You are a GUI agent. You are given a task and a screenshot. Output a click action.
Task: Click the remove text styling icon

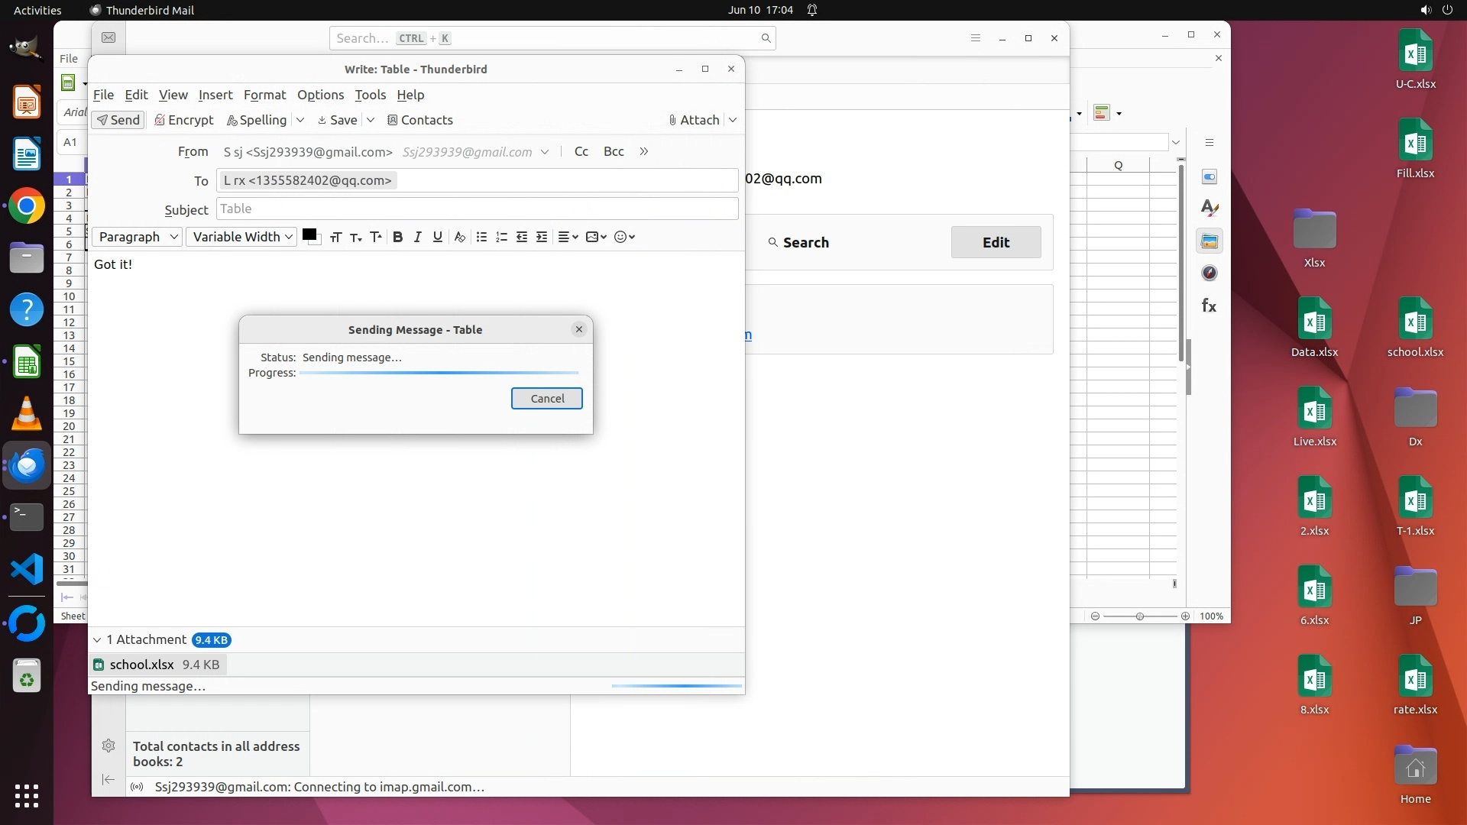459,237
